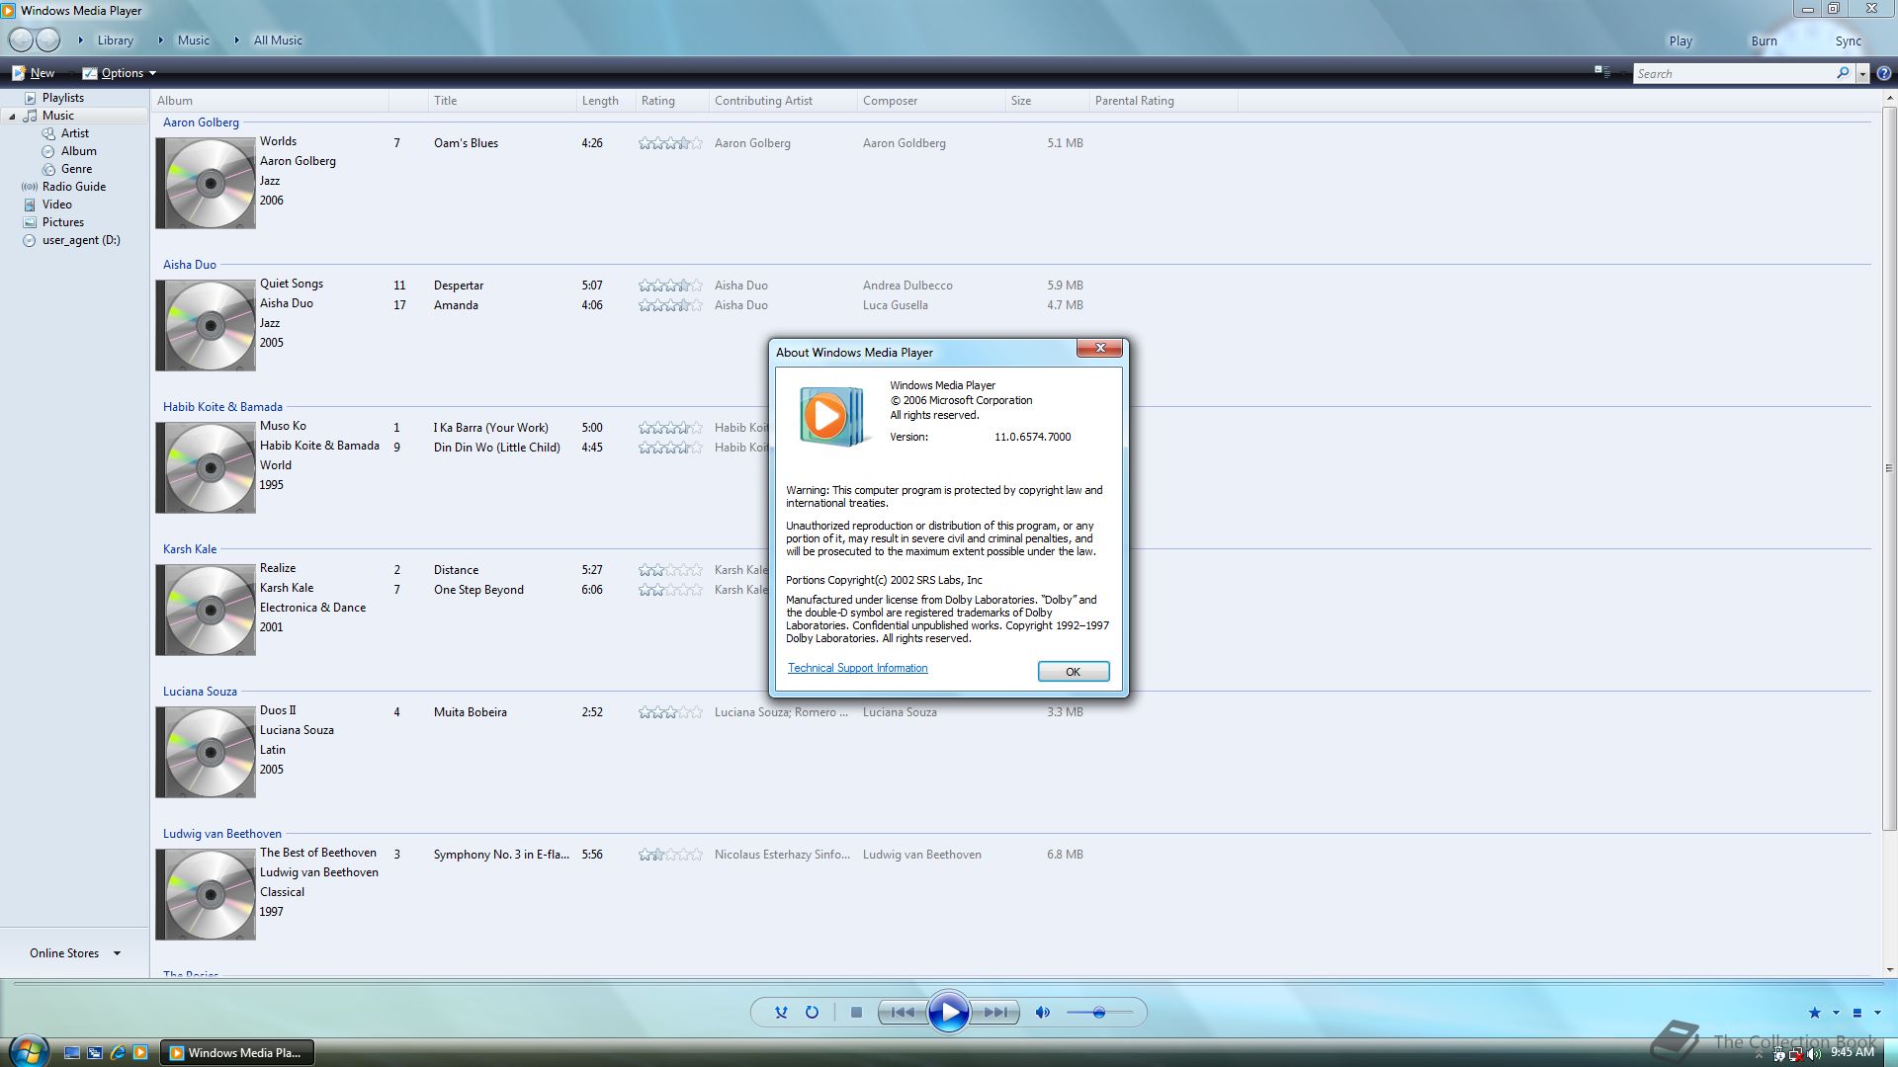Toggle repeat mode
The image size is (1898, 1067).
pyautogui.click(x=812, y=1012)
